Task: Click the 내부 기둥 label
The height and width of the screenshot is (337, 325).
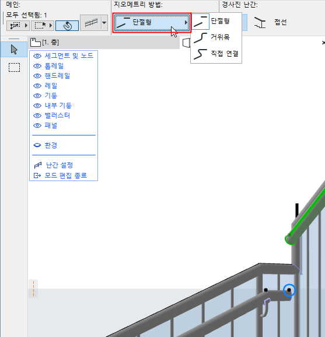Action: point(58,106)
